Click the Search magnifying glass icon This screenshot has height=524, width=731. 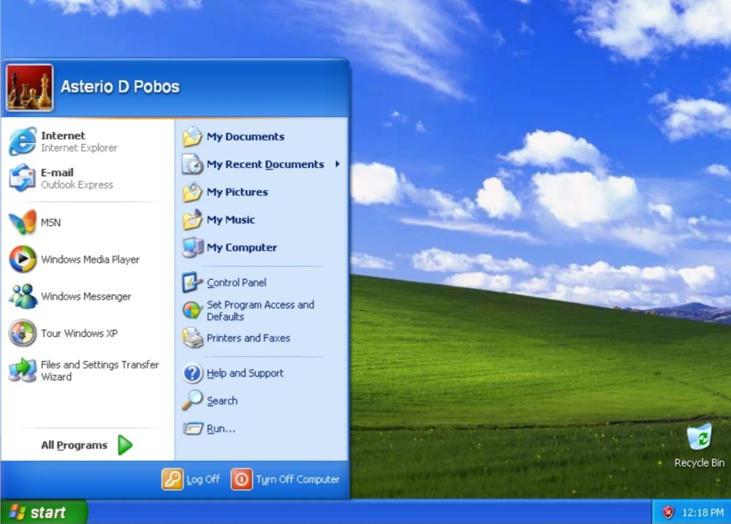[192, 400]
